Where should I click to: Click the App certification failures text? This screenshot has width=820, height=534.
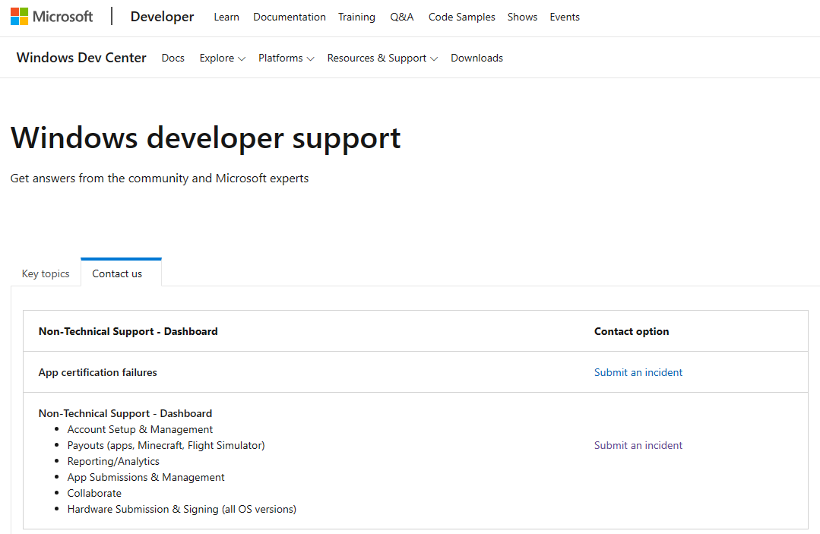point(98,372)
